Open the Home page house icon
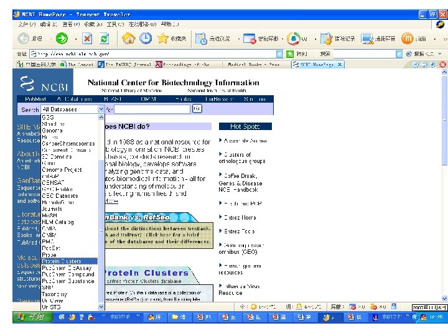 129,39
